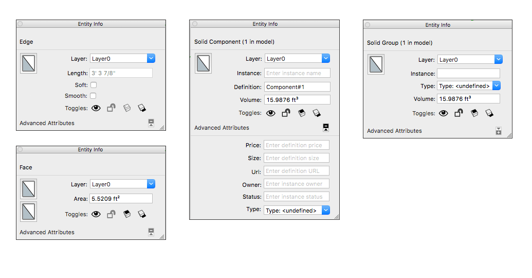Click Instance field in Solid Group panel

469,74
